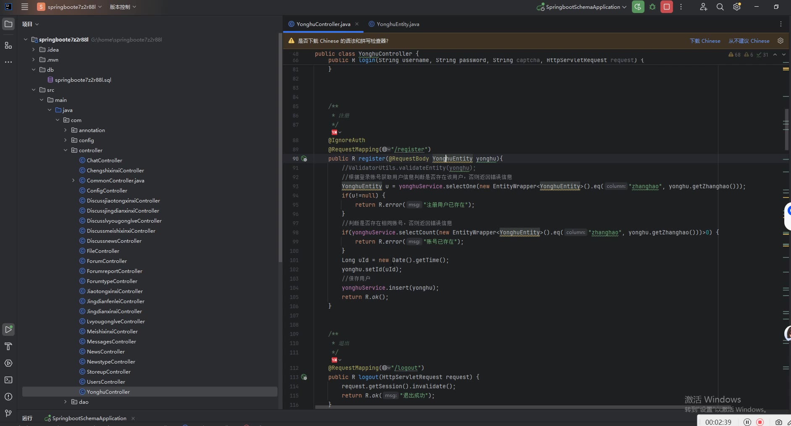The height and width of the screenshot is (426, 791).
Task: Collapse the controller package folder
Action: click(x=65, y=151)
